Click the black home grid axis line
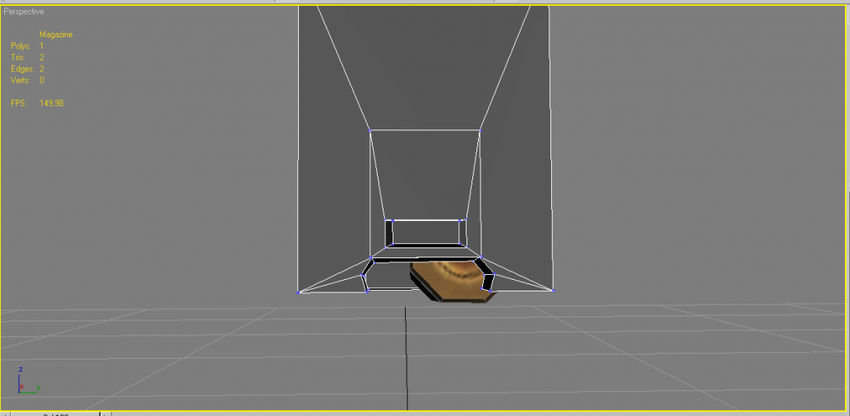850x416 pixels. pyautogui.click(x=405, y=357)
